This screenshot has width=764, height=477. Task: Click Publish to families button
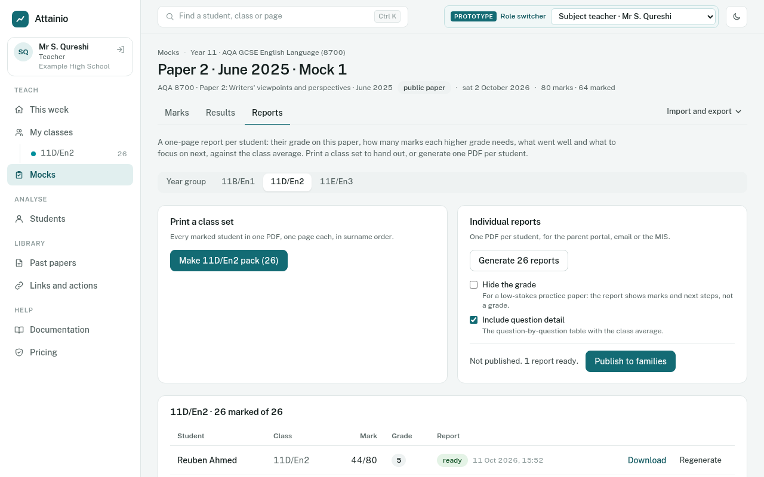pyautogui.click(x=630, y=361)
